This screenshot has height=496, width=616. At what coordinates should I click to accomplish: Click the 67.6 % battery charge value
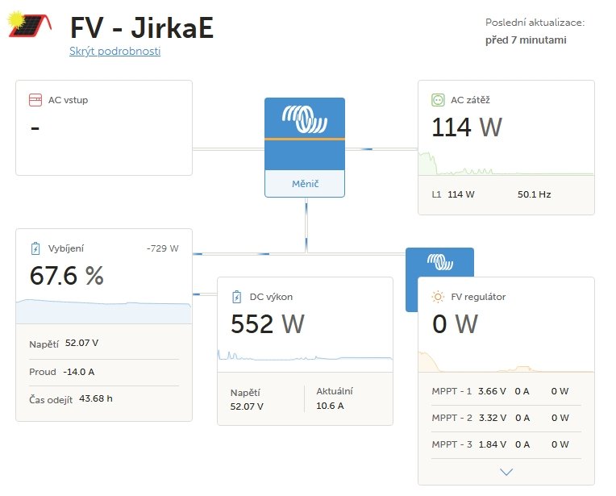pos(67,276)
